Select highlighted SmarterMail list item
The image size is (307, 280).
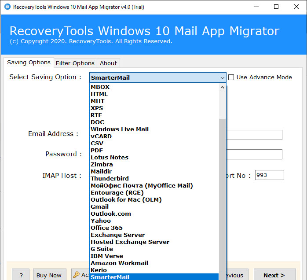point(154,277)
